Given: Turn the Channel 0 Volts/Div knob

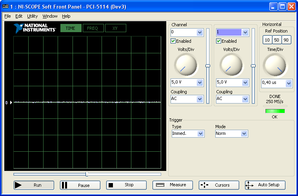Looking at the screenshot, I should tap(186, 65).
